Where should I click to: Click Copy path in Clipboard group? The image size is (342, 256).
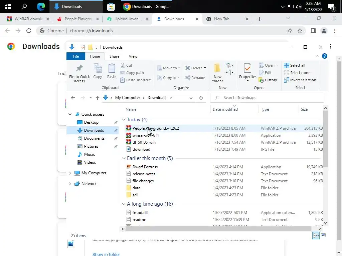point(132,73)
